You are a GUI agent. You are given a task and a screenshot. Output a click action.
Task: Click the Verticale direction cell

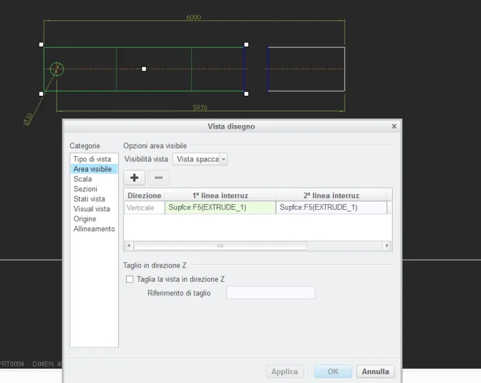(144, 208)
